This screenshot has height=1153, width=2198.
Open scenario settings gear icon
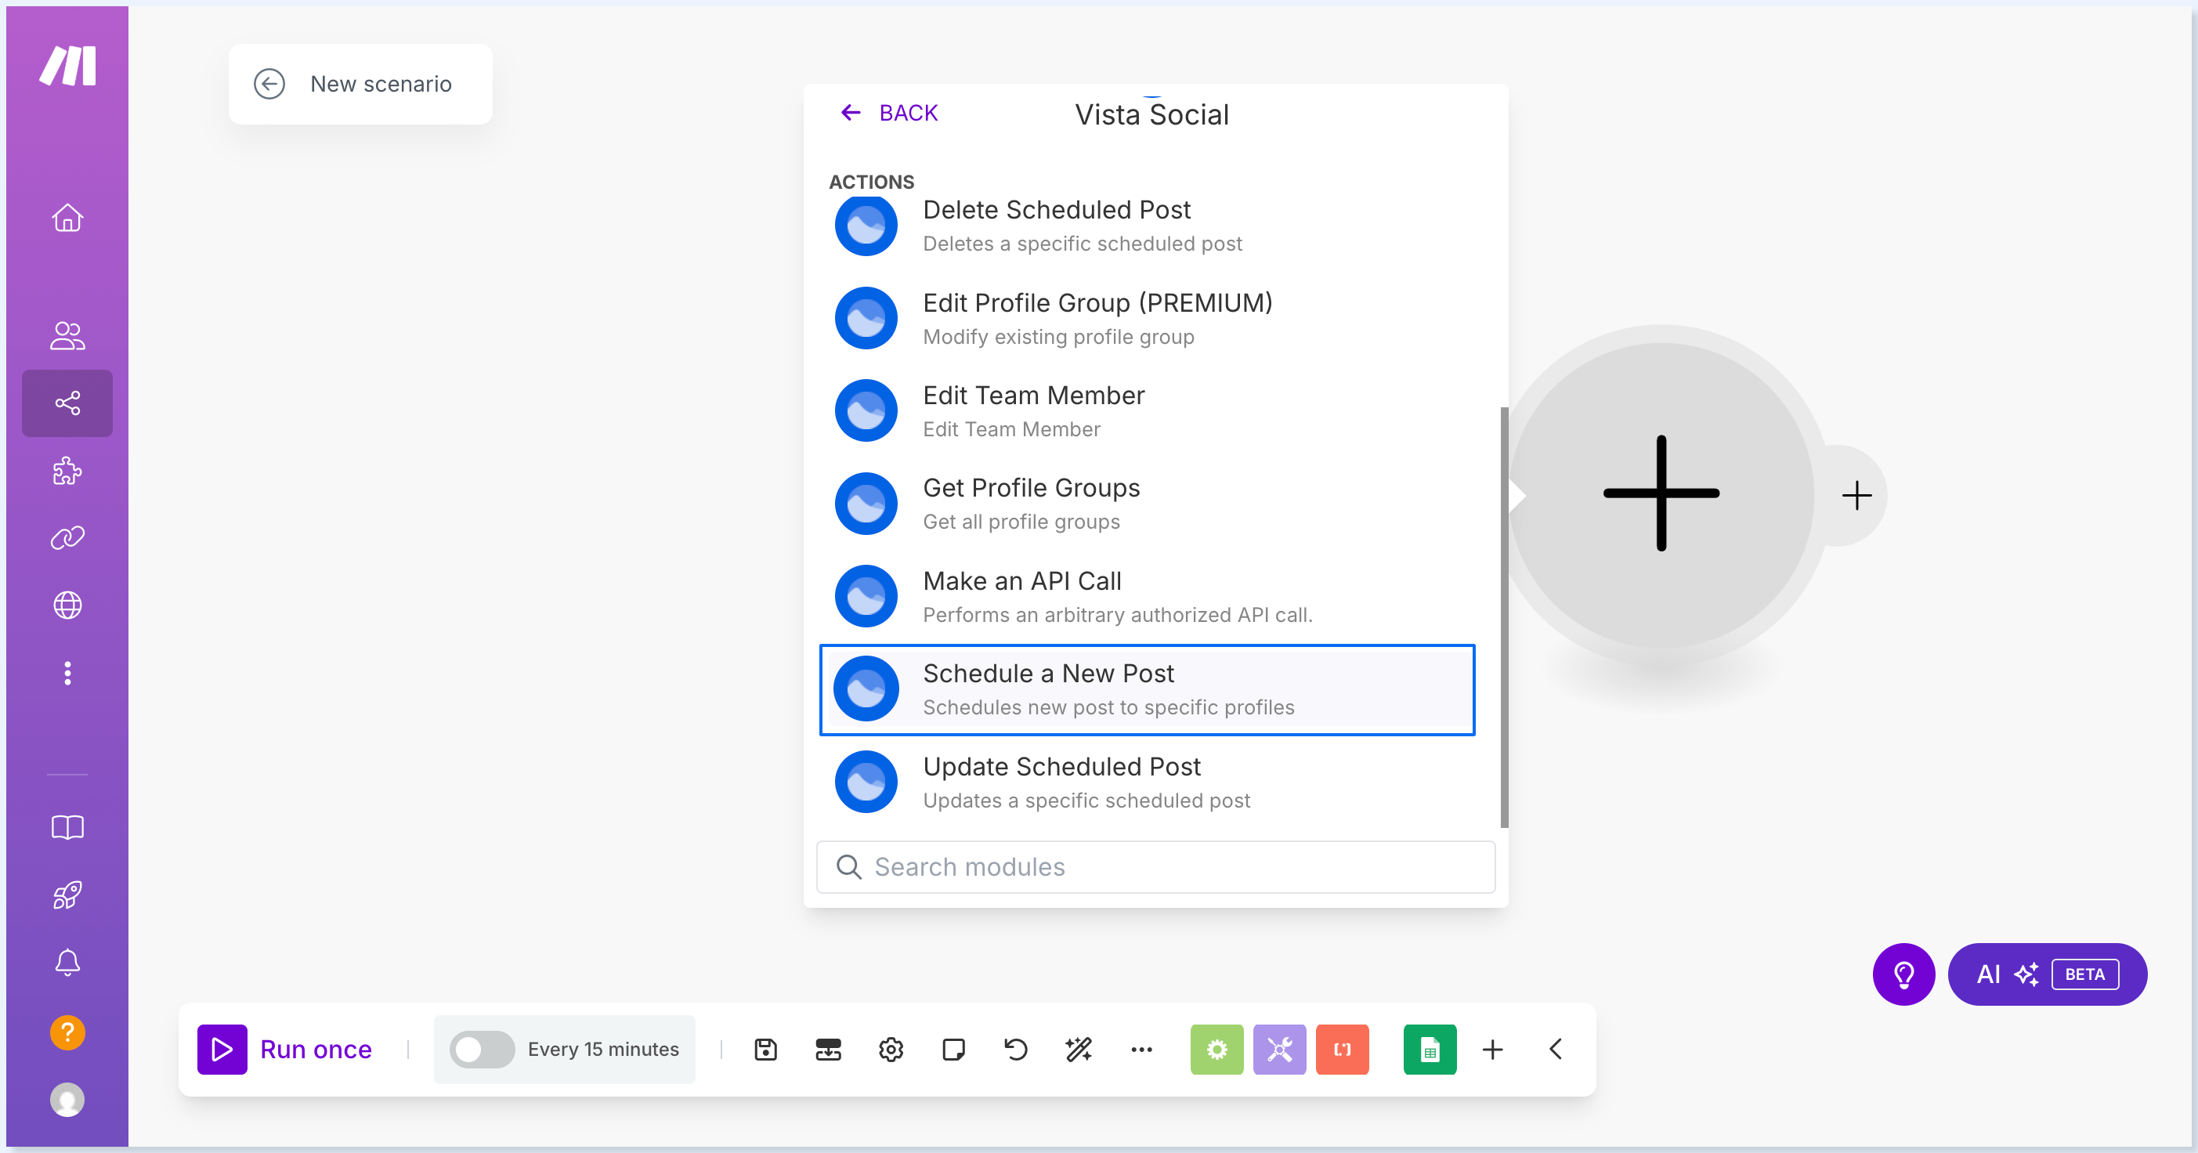[x=891, y=1050]
